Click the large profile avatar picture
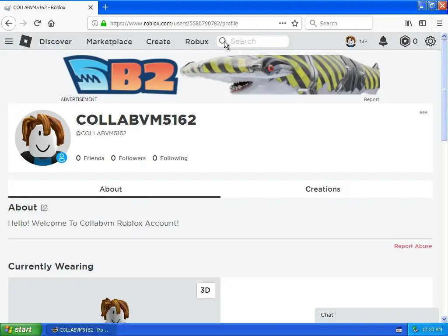448x336 pixels. [x=42, y=138]
